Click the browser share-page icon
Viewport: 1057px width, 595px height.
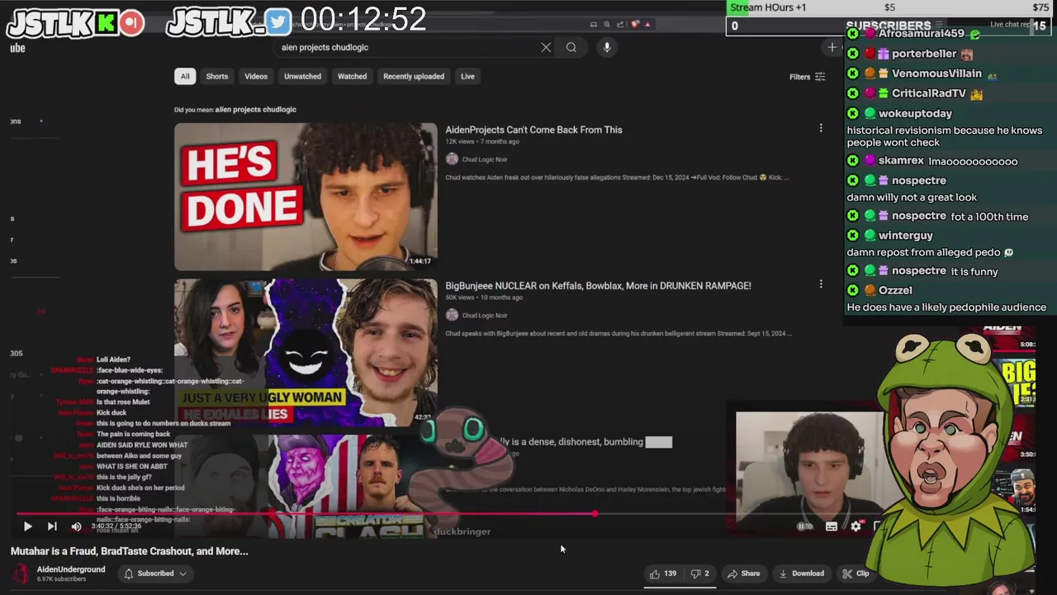pyautogui.click(x=620, y=25)
